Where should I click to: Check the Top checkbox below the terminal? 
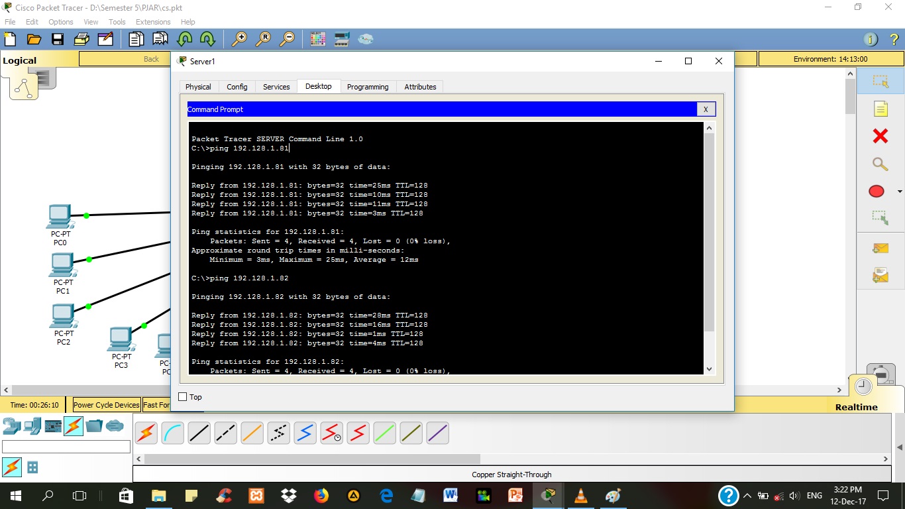[182, 396]
